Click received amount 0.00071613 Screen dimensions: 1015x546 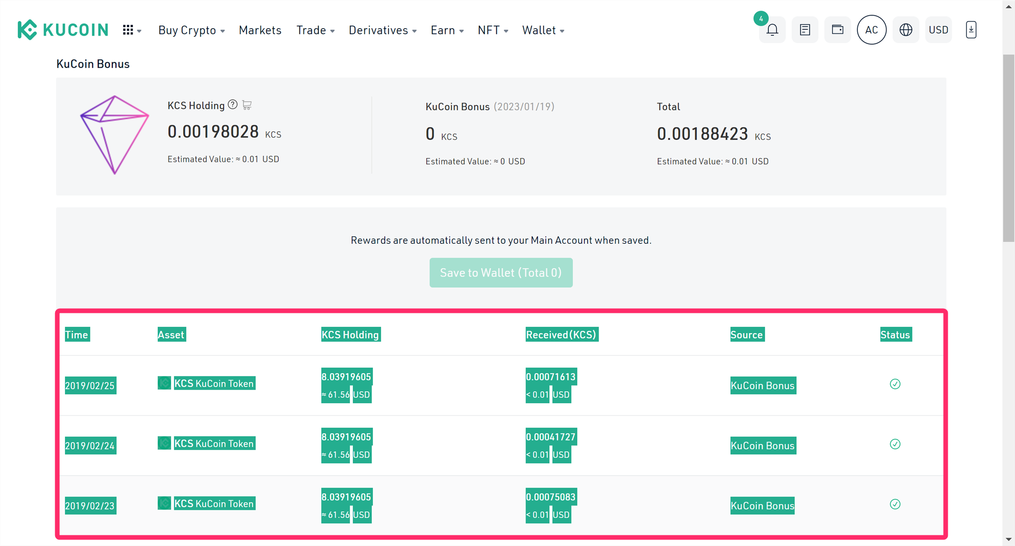click(551, 377)
